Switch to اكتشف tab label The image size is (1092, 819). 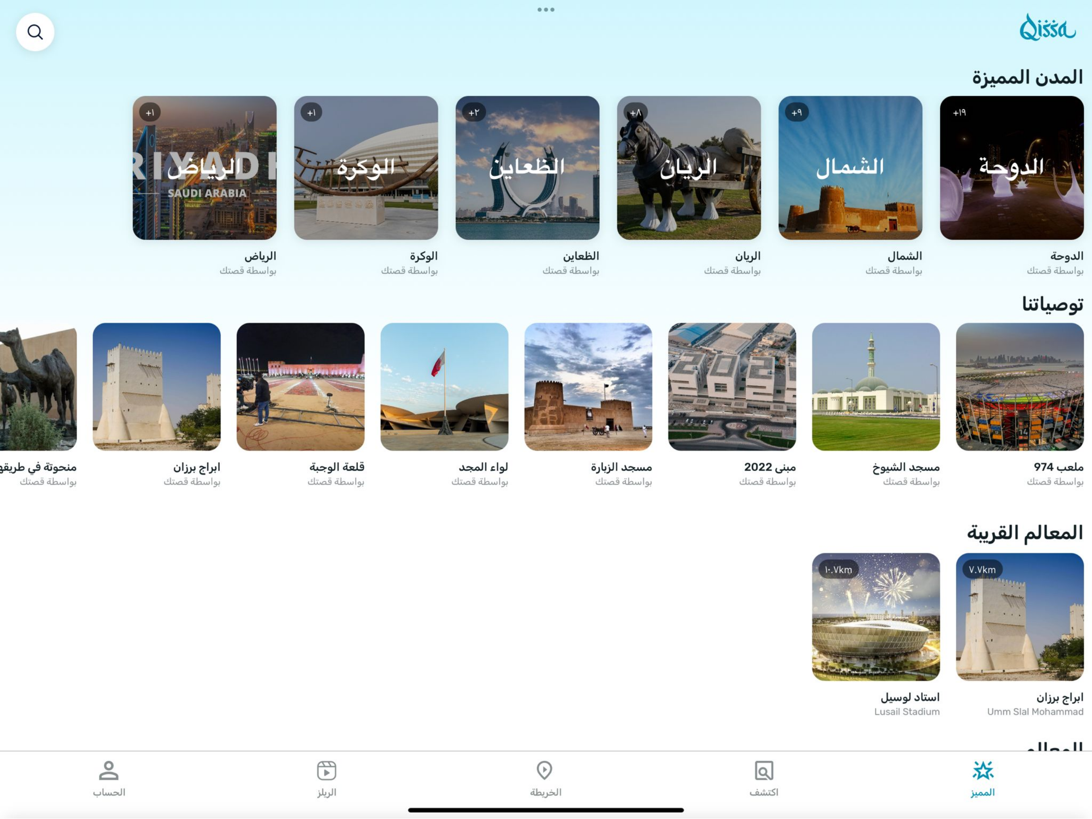point(764,793)
